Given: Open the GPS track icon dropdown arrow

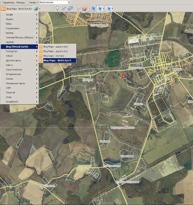Looking at the screenshot, I should click(104, 9).
